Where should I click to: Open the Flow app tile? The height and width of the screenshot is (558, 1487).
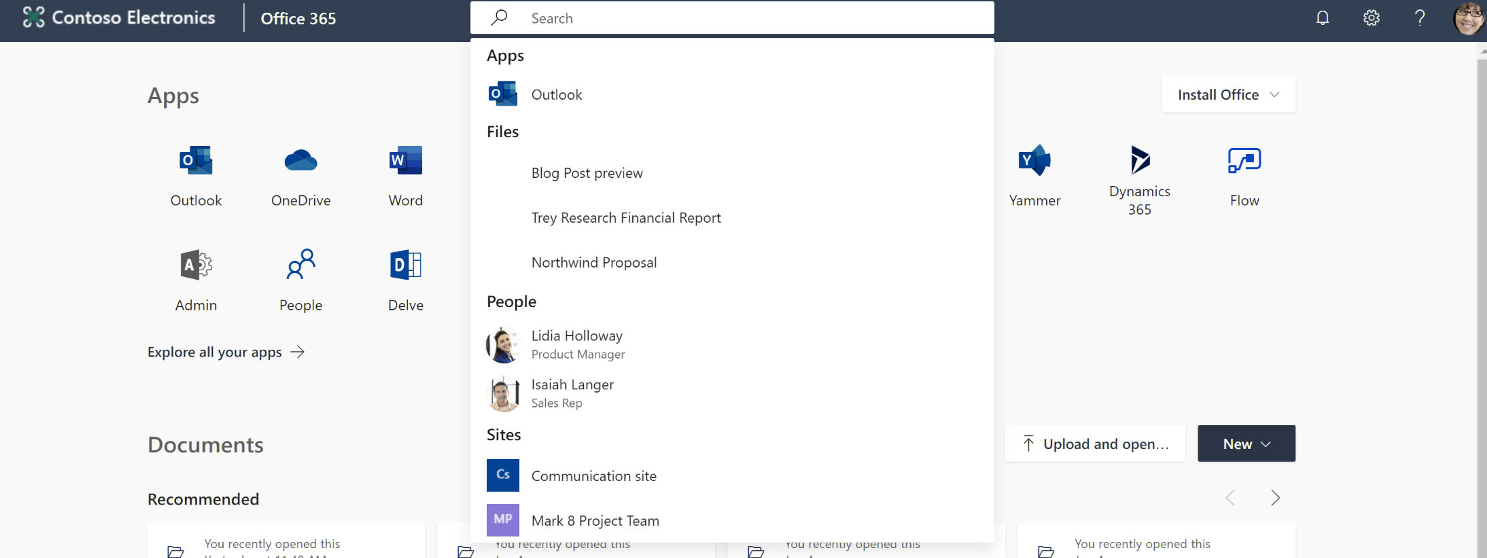1244,176
